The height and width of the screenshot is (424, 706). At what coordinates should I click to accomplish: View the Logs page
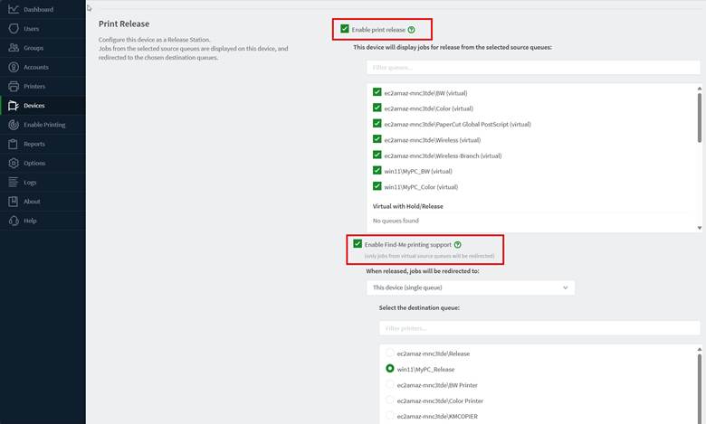pyautogui.click(x=43, y=183)
